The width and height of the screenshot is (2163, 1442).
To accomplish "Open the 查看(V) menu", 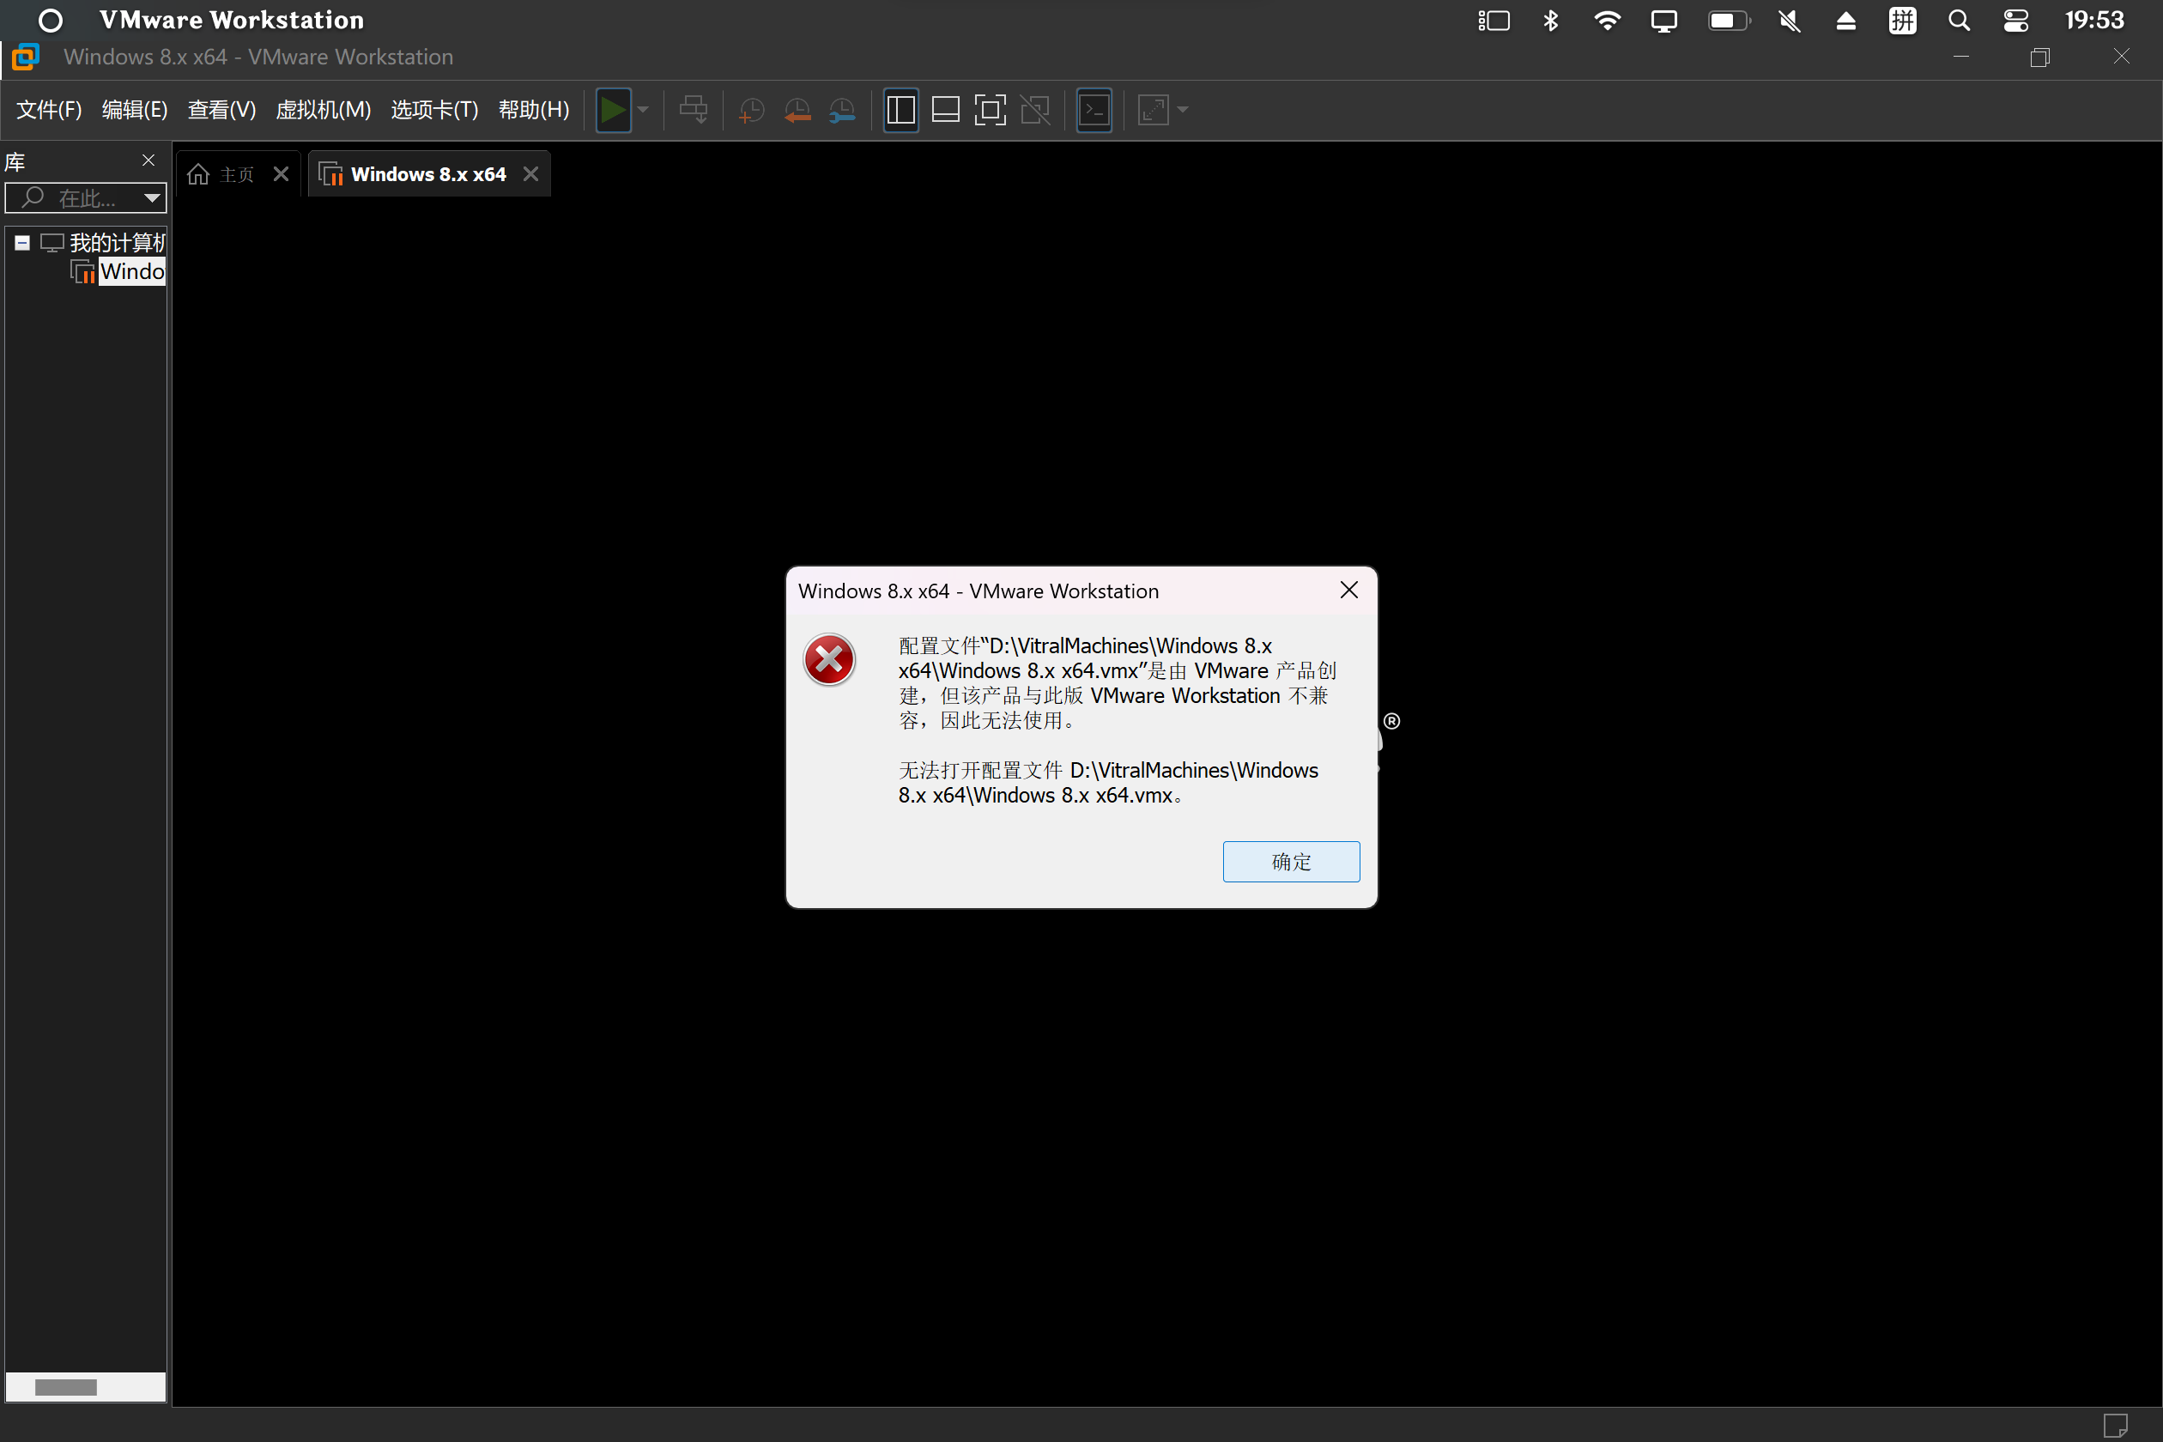I will 221,111.
